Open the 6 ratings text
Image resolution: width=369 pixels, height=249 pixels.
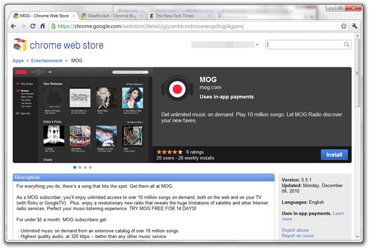click(x=195, y=152)
